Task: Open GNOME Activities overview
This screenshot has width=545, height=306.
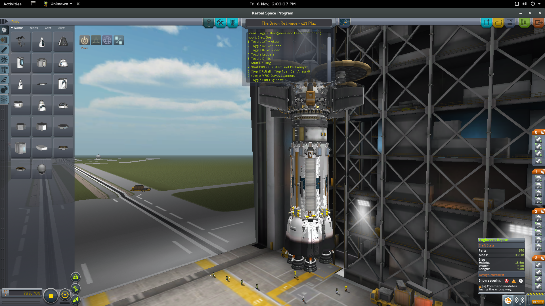Action: pyautogui.click(x=12, y=4)
